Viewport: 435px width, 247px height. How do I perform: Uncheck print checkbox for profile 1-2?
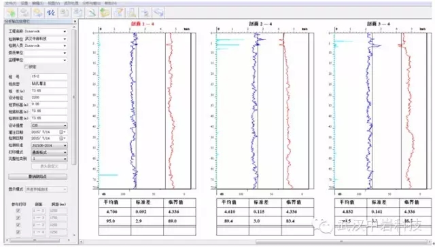click(x=18, y=211)
